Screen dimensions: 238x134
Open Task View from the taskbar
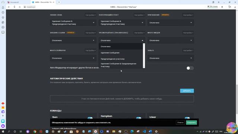(x=21, y=131)
